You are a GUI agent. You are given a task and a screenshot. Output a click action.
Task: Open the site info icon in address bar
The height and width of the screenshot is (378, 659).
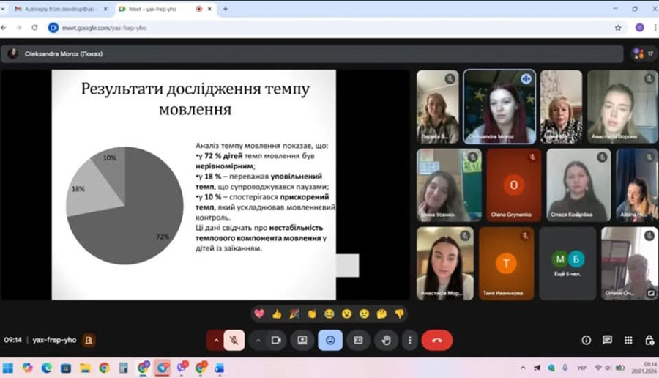point(53,28)
